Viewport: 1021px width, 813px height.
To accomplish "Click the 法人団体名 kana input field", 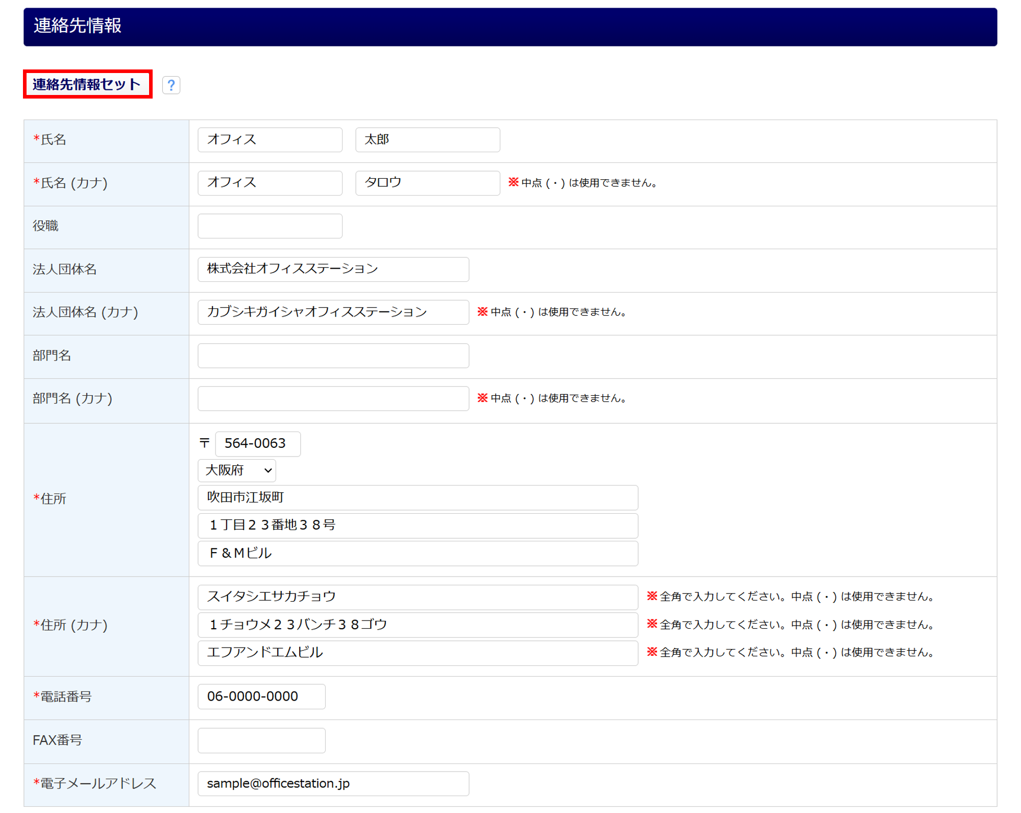I will 333,312.
